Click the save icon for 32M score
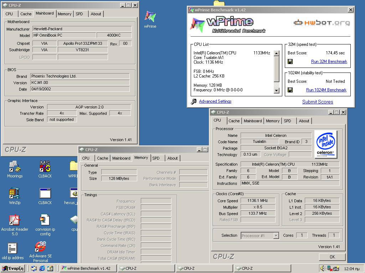The height and width of the screenshot is (273, 365). (290, 61)
